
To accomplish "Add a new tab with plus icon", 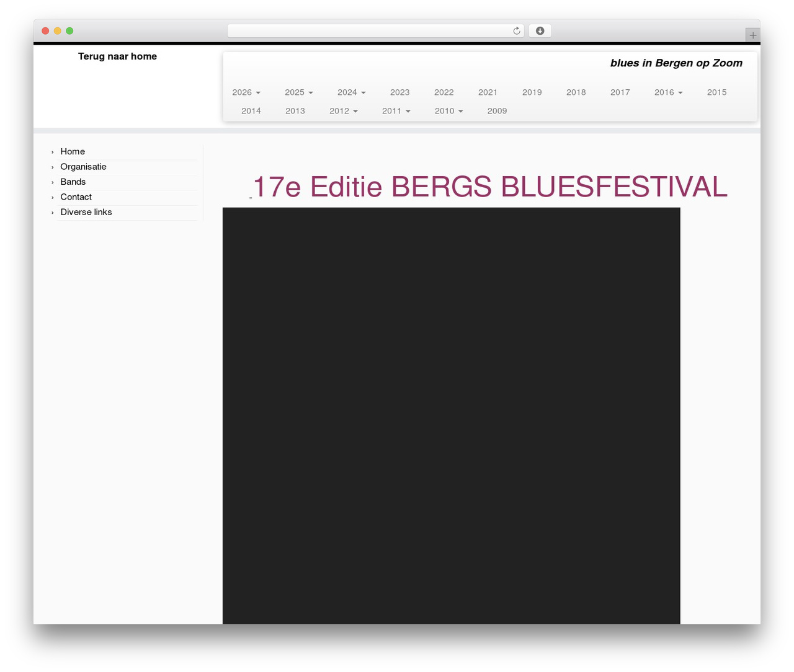I will tap(752, 35).
